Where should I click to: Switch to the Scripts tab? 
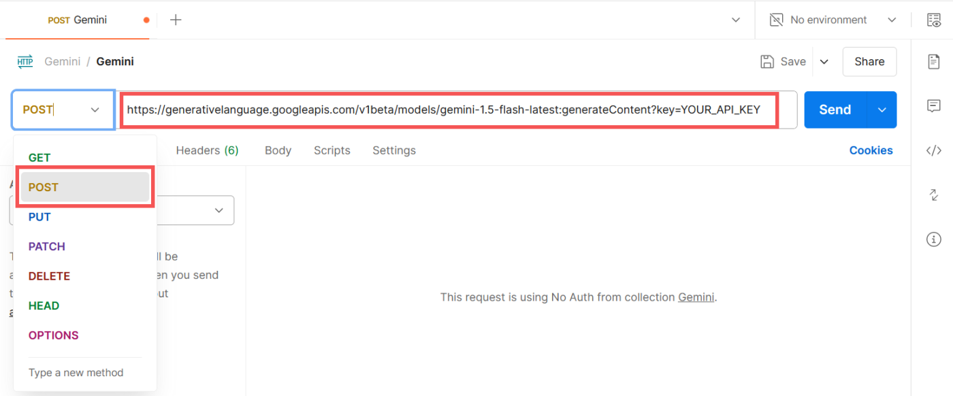[x=332, y=150]
